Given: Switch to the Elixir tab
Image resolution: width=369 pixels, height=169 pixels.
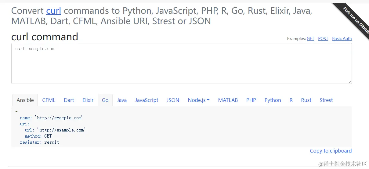Looking at the screenshot, I should pos(88,100).
